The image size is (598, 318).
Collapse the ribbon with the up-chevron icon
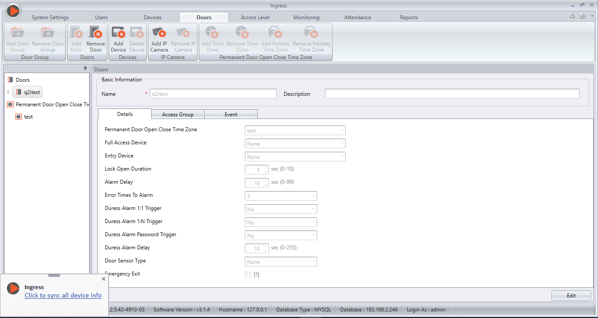pyautogui.click(x=573, y=16)
